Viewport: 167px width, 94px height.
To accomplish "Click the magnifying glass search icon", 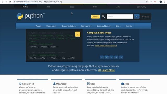I will (104, 16).
